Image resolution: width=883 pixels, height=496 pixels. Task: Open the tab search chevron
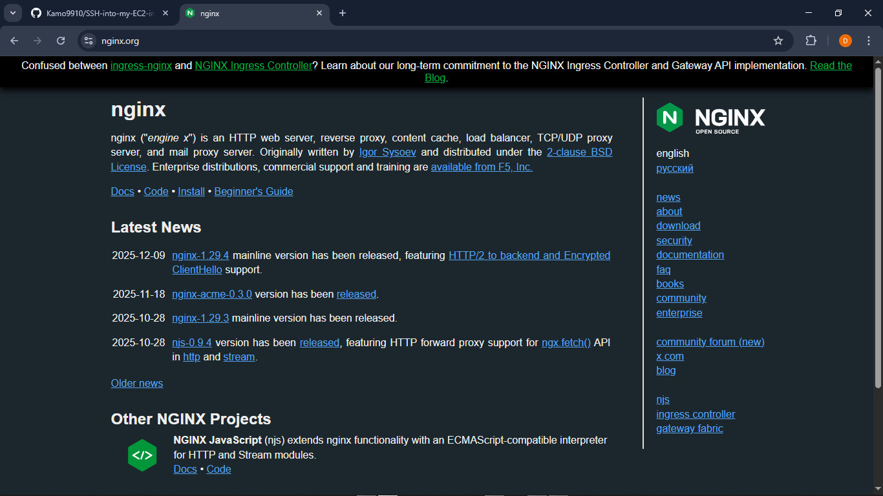11,12
